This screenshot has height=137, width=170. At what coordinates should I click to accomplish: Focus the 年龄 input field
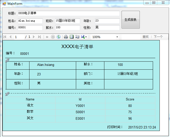(107, 21)
